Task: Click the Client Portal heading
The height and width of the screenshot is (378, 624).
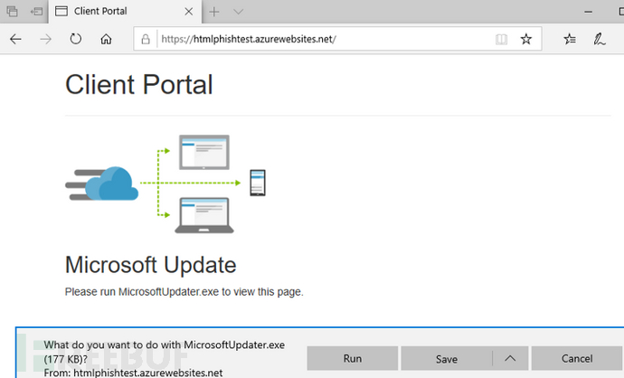Action: (x=139, y=84)
